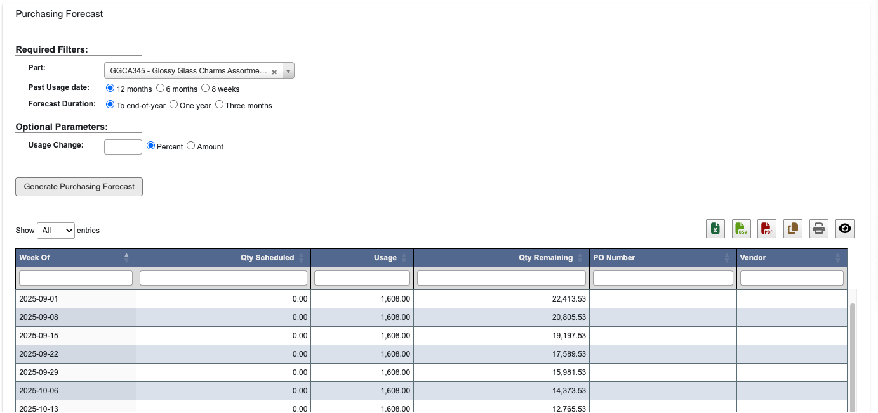878x413 pixels.
Task: Switch Usage Change to Amount
Action: tap(190, 145)
